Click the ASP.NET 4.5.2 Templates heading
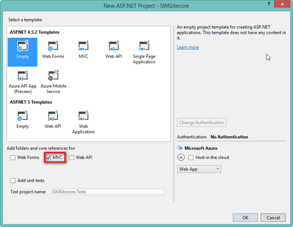The width and height of the screenshot is (293, 227). (35, 32)
